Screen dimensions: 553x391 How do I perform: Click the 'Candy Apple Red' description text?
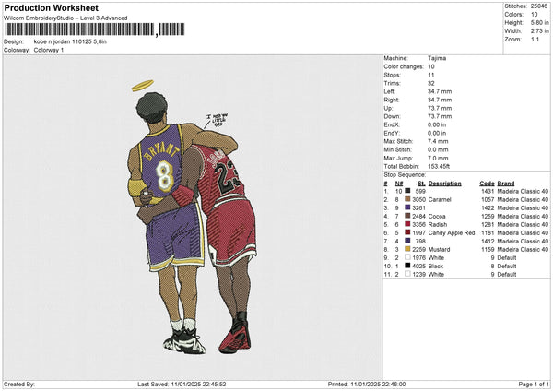pyautogui.click(x=452, y=233)
